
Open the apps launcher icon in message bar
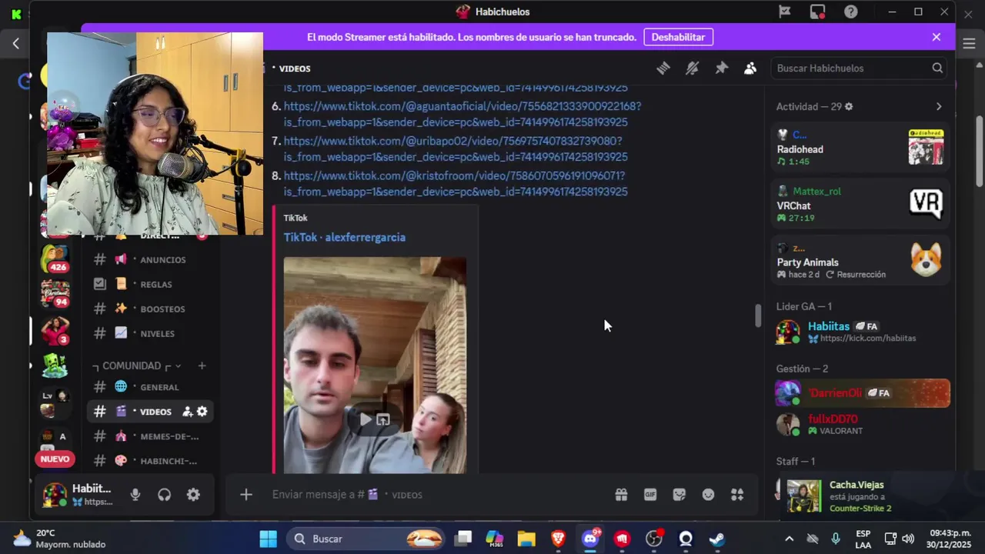[x=737, y=495]
